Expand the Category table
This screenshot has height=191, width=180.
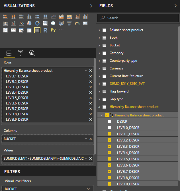(x=99, y=53)
